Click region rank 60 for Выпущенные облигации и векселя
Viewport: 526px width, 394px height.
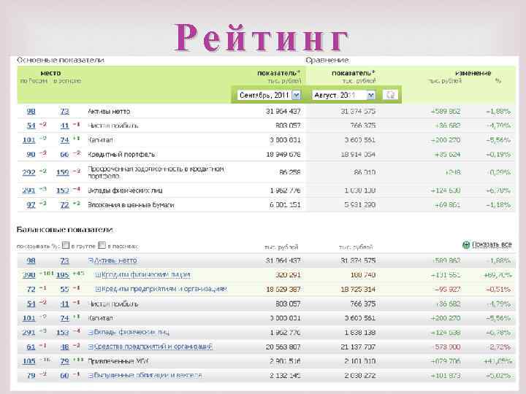(64, 376)
